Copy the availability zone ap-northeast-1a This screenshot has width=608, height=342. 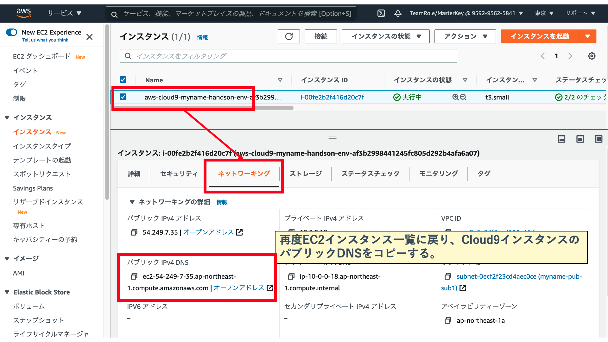(448, 320)
